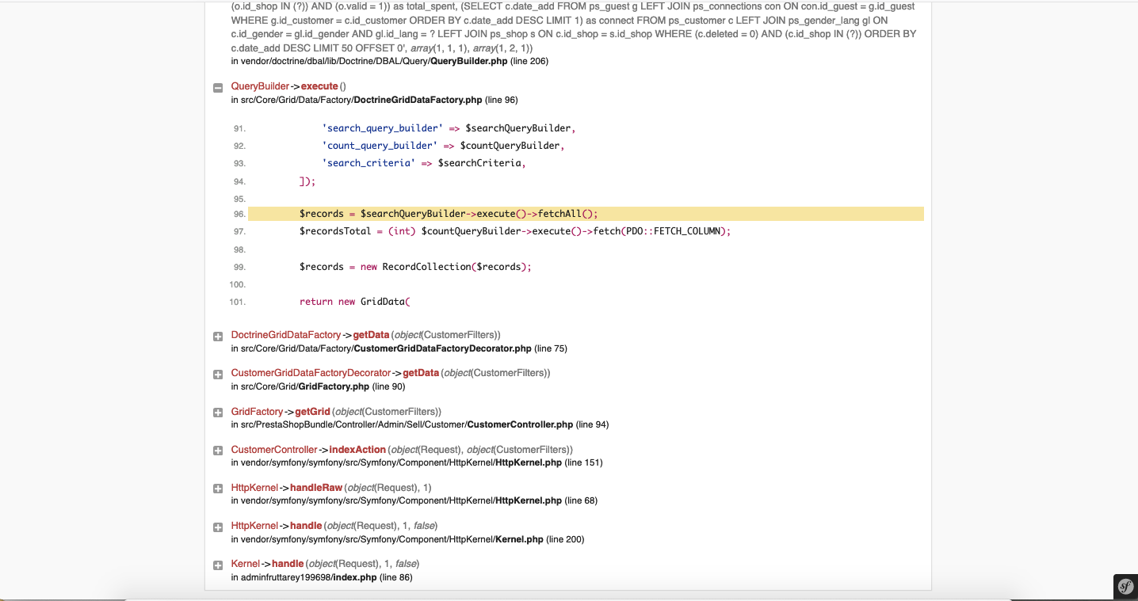Click Kernel class name in last trace
This screenshot has height=601, width=1138.
246,564
